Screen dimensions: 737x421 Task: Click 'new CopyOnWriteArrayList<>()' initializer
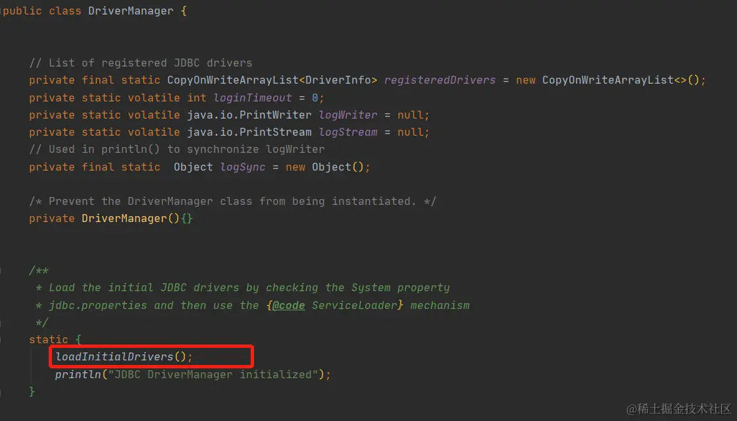click(608, 80)
